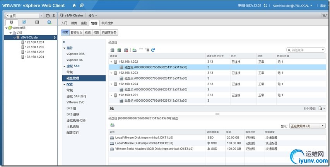Viewport: 330px width, 167px height.
Task: Switch to Networking inventory tab icon
Action: click(49, 22)
